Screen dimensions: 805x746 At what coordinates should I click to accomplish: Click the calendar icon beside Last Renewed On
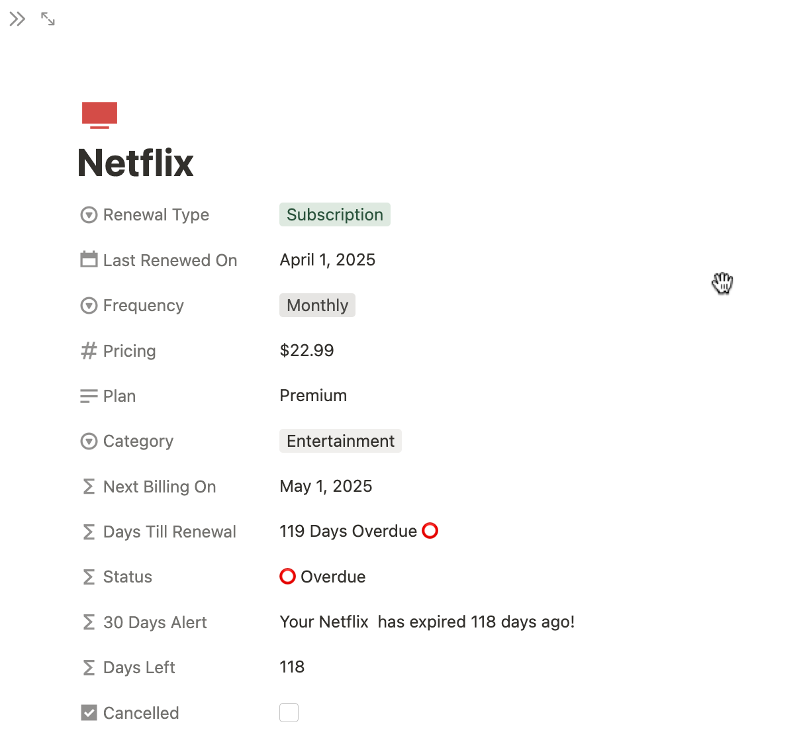(x=89, y=259)
